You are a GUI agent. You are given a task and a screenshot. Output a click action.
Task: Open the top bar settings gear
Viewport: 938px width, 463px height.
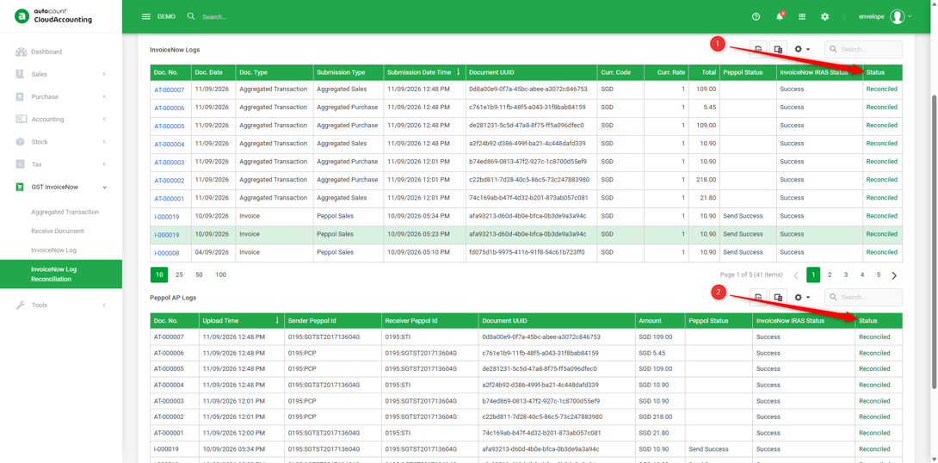825,16
